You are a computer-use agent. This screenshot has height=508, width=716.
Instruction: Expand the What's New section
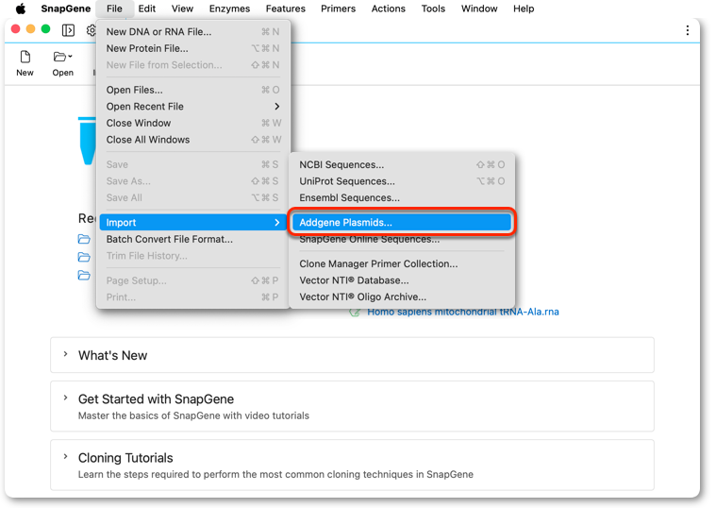point(65,354)
